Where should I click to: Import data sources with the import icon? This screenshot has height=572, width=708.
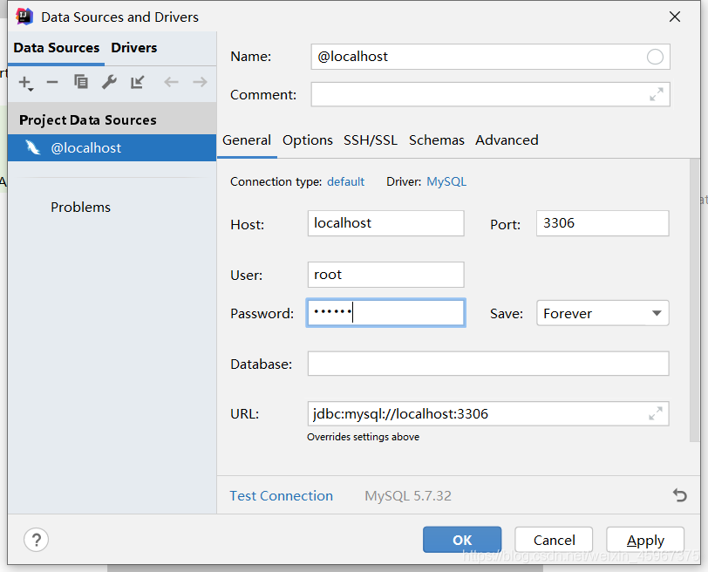pyautogui.click(x=137, y=82)
